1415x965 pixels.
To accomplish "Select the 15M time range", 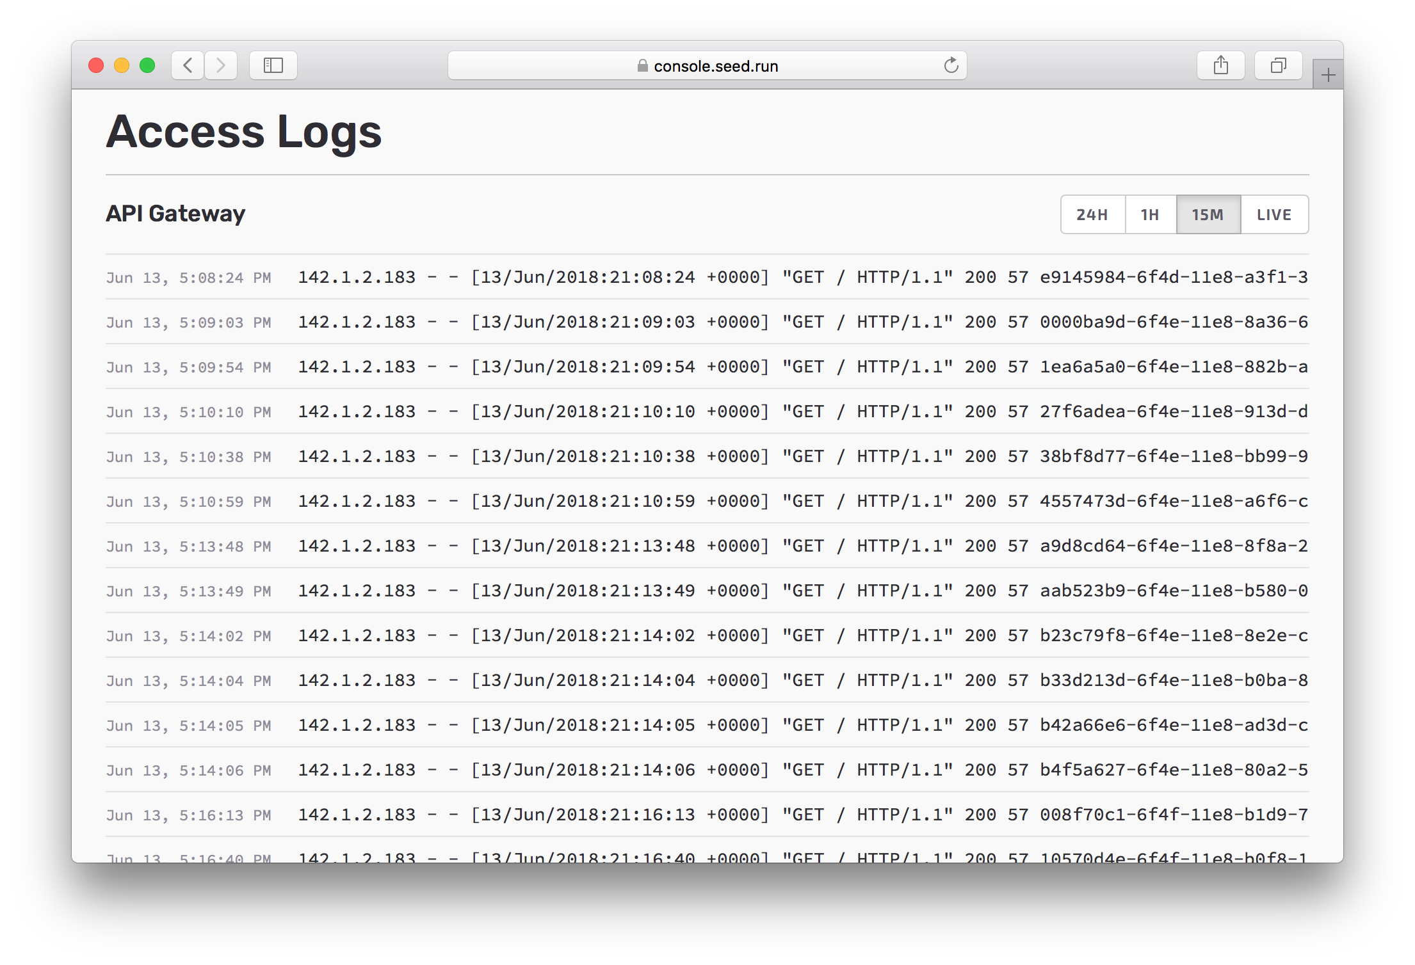I will pyautogui.click(x=1208, y=214).
